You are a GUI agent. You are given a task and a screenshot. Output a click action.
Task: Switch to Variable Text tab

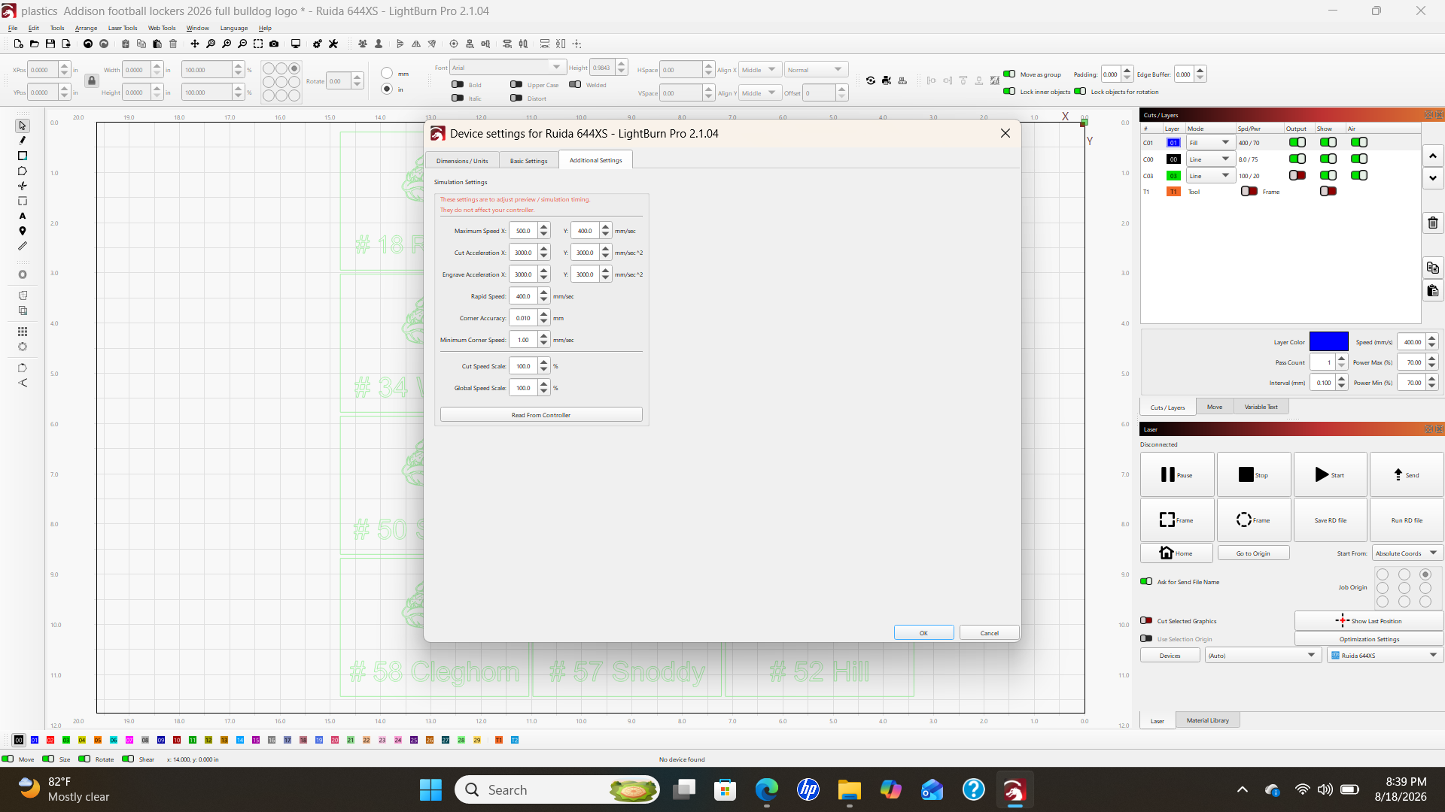click(1261, 407)
